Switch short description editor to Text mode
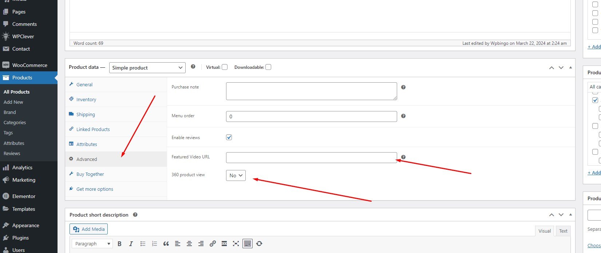The image size is (601, 253). tap(563, 231)
